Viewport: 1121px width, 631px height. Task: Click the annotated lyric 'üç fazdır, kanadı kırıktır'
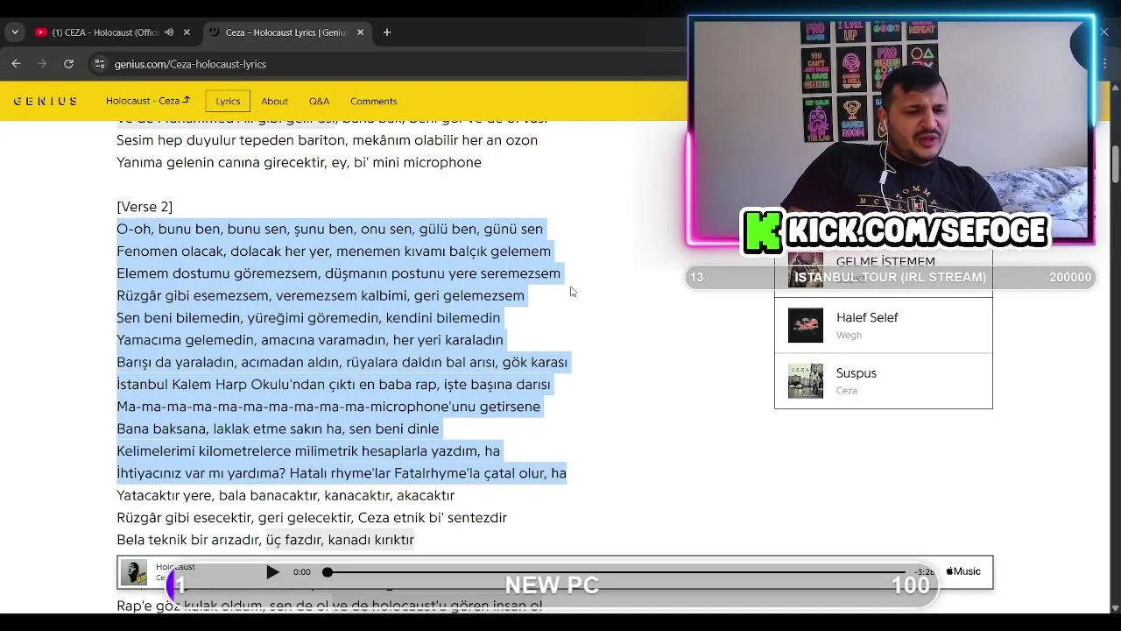point(340,540)
